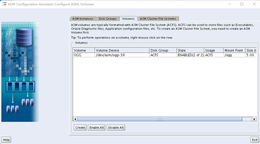Click the horizontal scrollbar thumb in Volumes table
The width and height of the screenshot is (260, 144).
[x=160, y=119]
